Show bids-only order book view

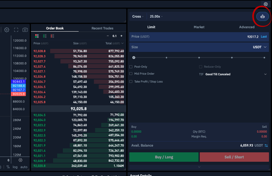tap(45, 36)
